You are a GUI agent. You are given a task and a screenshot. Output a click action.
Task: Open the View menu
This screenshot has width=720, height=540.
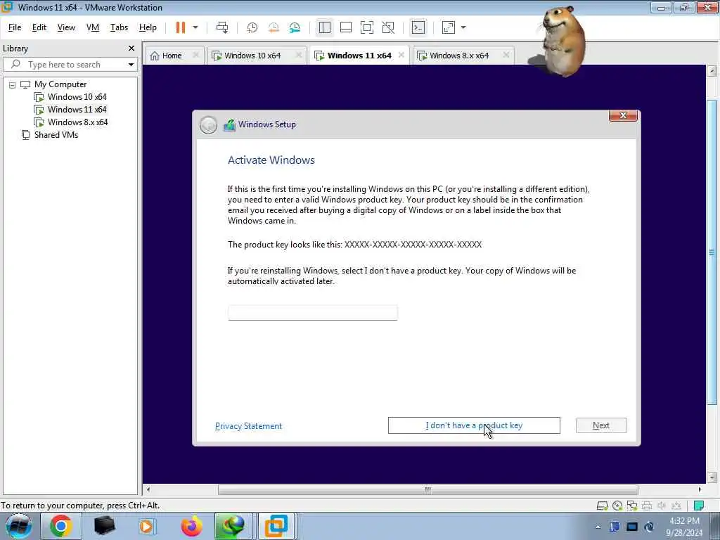pyautogui.click(x=66, y=27)
